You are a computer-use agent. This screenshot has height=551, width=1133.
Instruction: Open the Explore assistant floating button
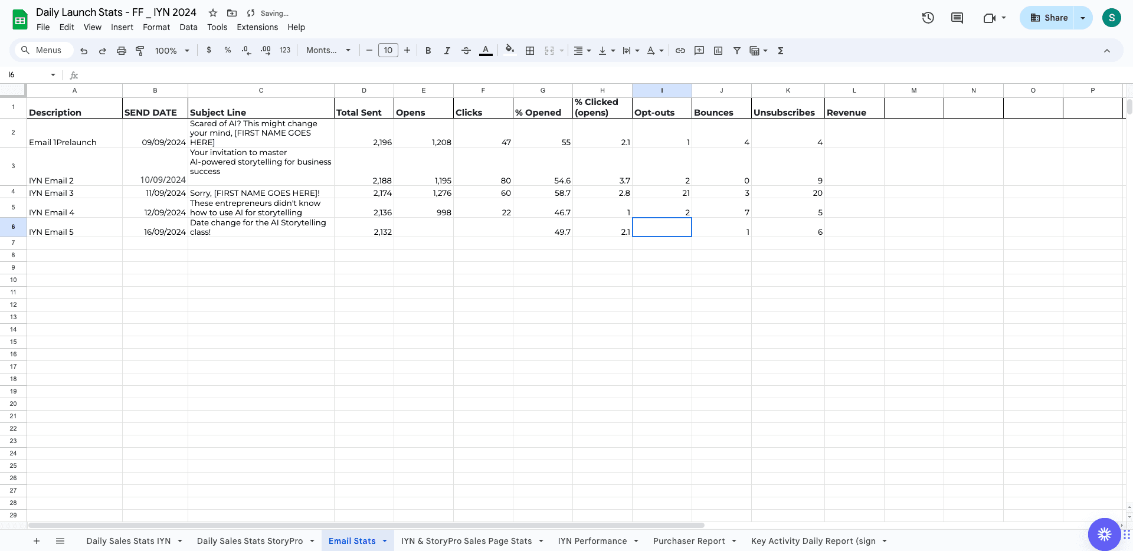click(x=1105, y=534)
